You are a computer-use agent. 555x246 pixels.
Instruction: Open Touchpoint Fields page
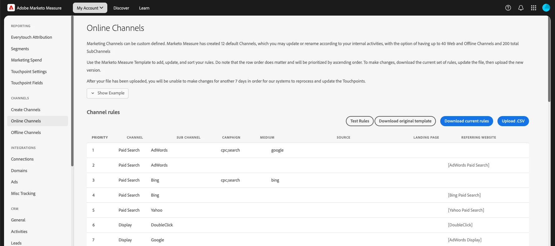pyautogui.click(x=27, y=83)
